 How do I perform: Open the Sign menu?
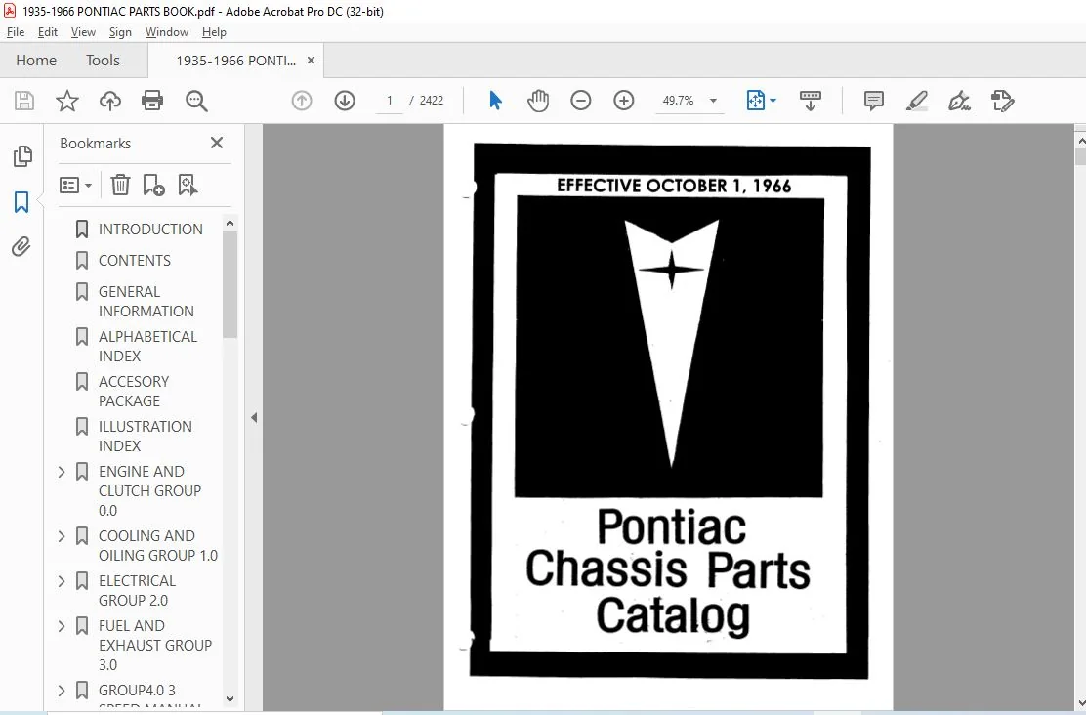120,32
